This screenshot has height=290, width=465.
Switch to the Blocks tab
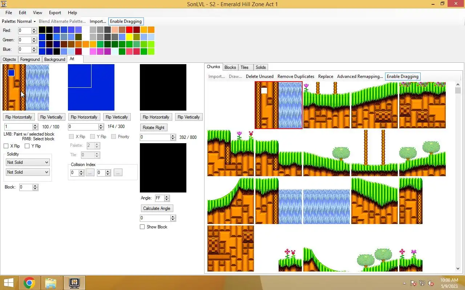pos(230,67)
